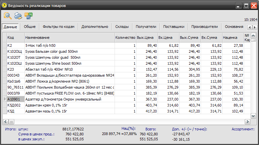Click the Ассортимент label
This screenshot has width=259, height=145.
pos(243,129)
